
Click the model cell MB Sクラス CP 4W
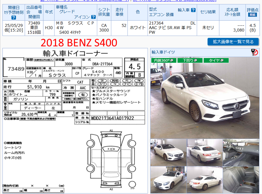[76, 28]
